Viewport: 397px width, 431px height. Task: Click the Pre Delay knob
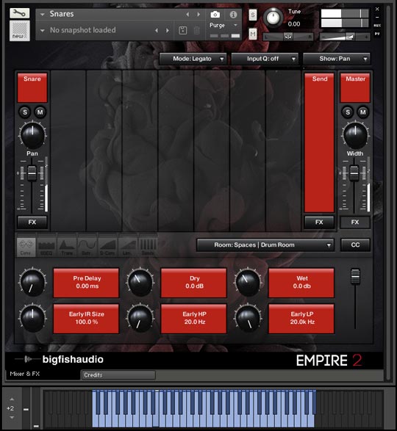click(32, 282)
